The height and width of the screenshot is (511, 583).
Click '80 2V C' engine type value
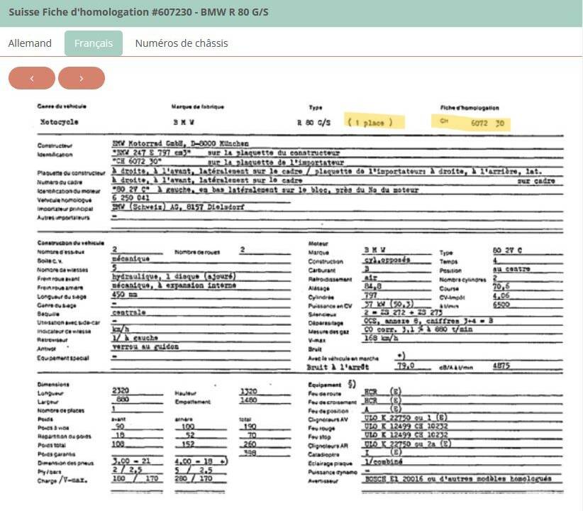click(507, 250)
